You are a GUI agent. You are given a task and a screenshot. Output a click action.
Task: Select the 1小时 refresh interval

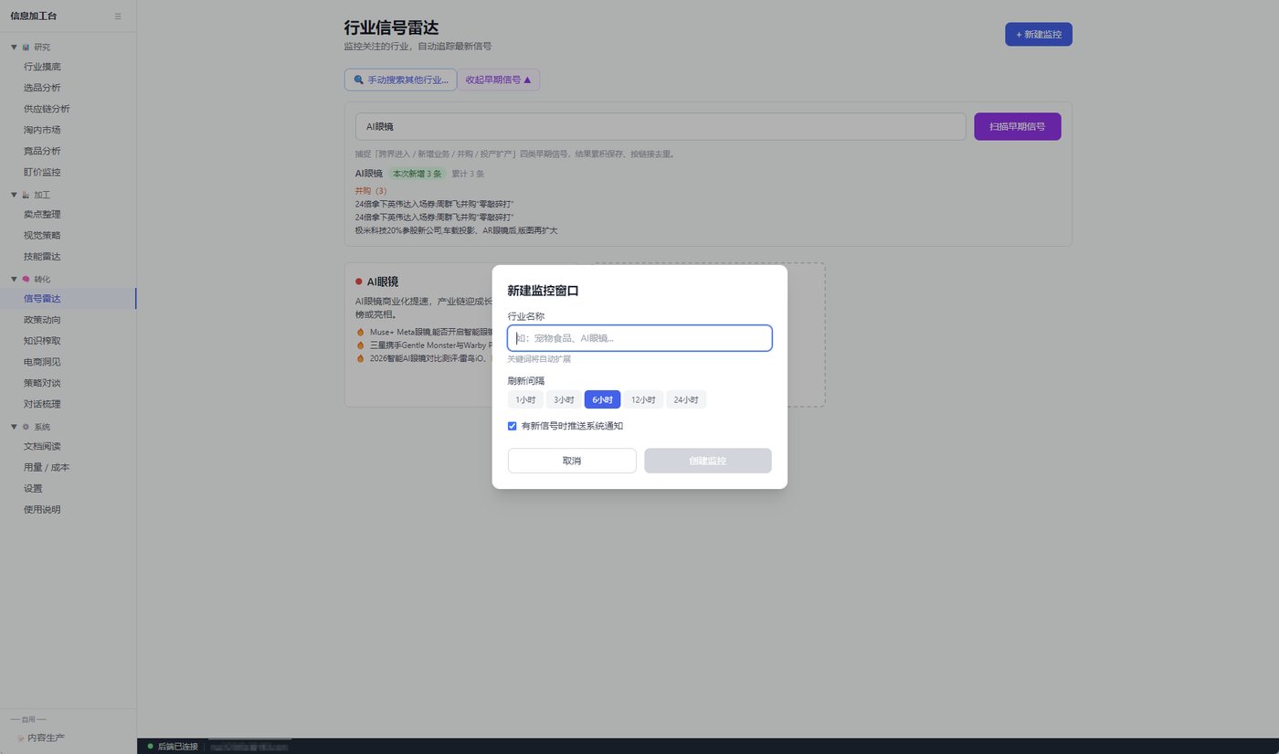tap(525, 399)
